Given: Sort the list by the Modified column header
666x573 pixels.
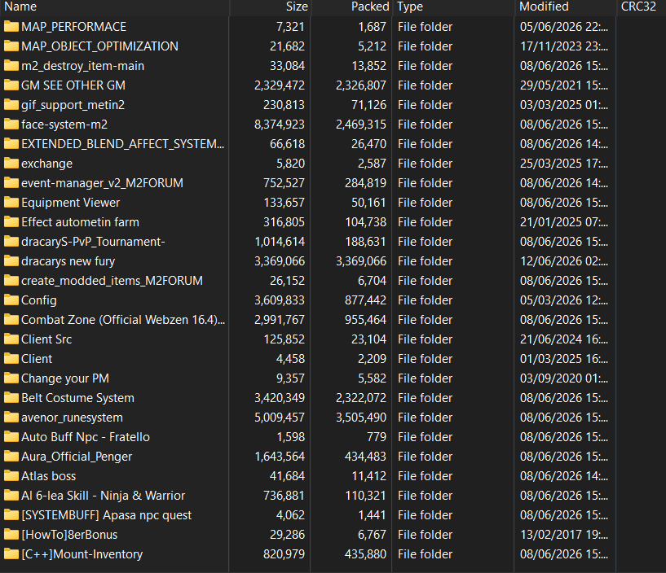Looking at the screenshot, I should [566, 7].
